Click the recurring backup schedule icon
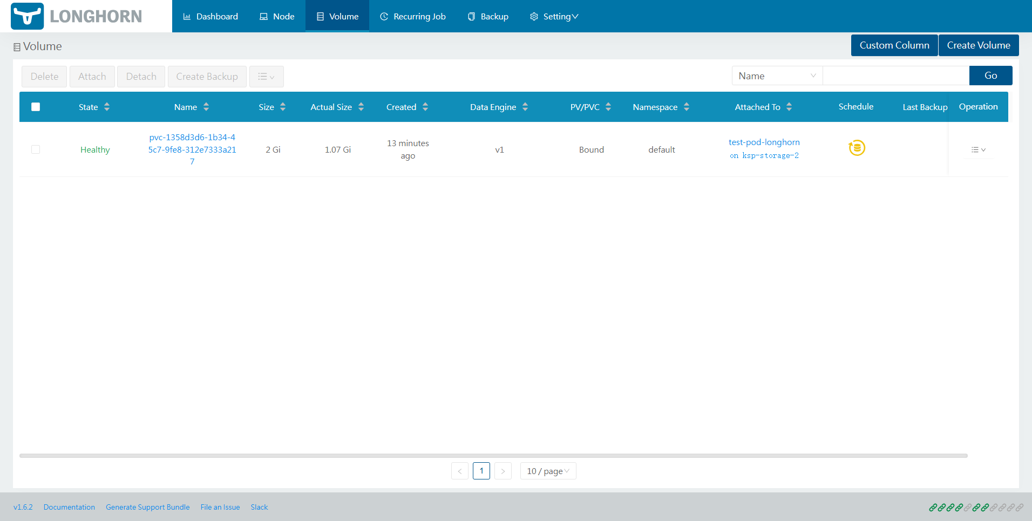Viewport: 1032px width, 521px height. point(857,148)
